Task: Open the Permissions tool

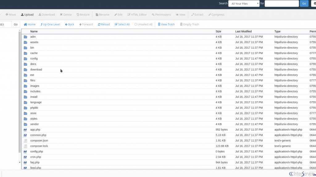Action: tap(161, 14)
